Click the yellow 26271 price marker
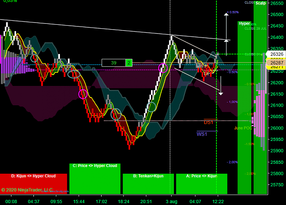Screen dimensions: 286x205 [x=276, y=67]
